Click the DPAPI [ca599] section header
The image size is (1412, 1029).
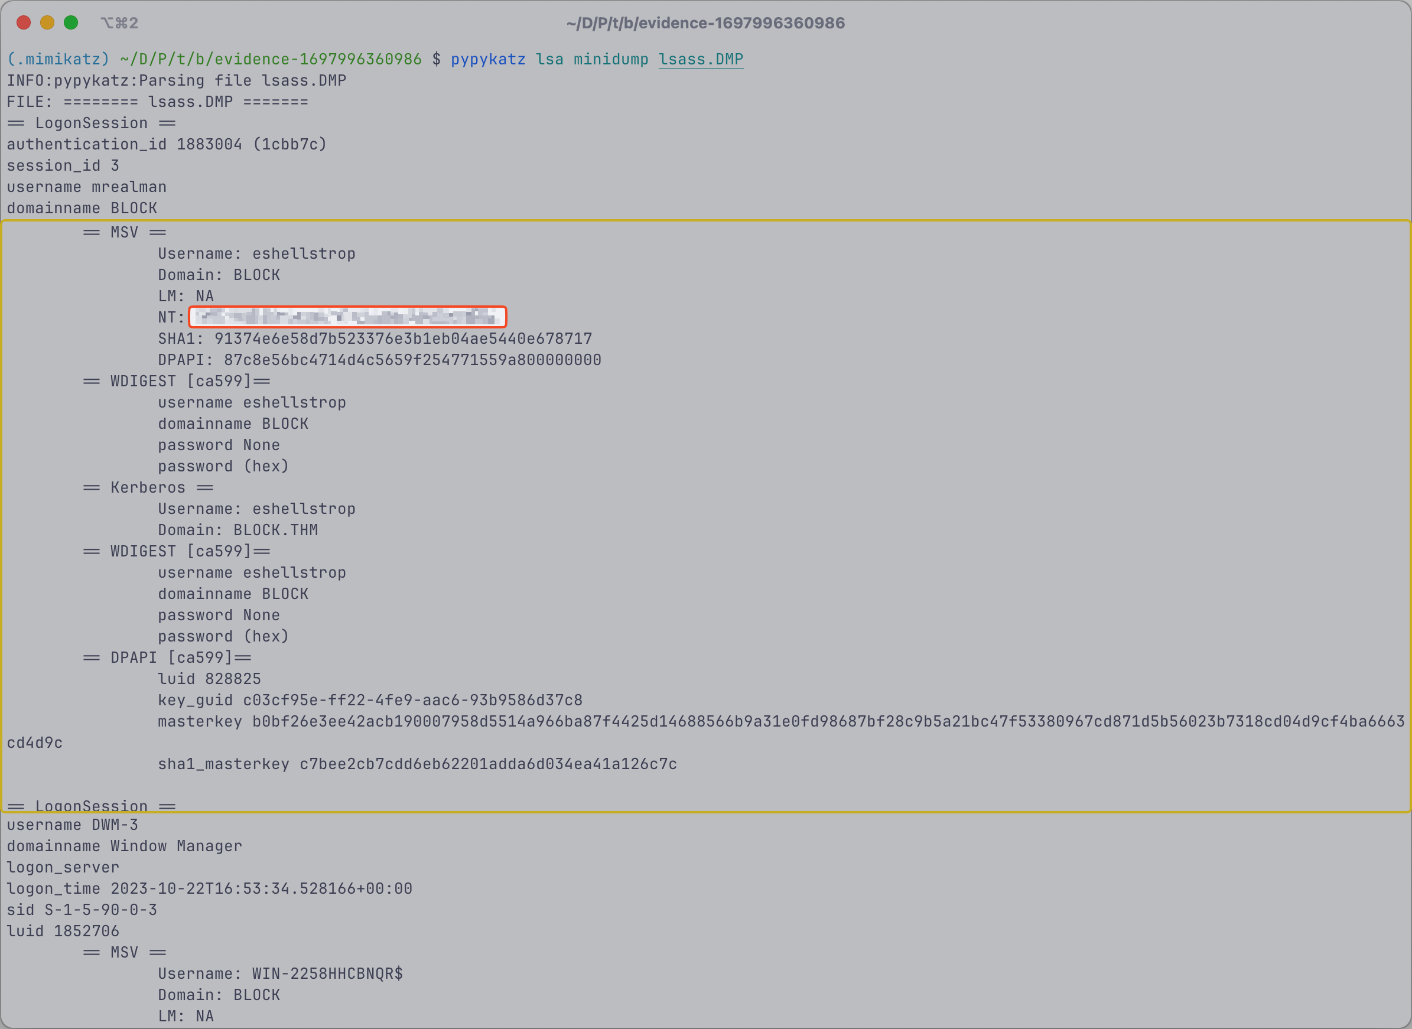168,658
